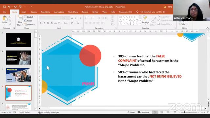Screen dimensions: 210x118
Task: Toggle Bold formatting
Action: coord(41,23)
